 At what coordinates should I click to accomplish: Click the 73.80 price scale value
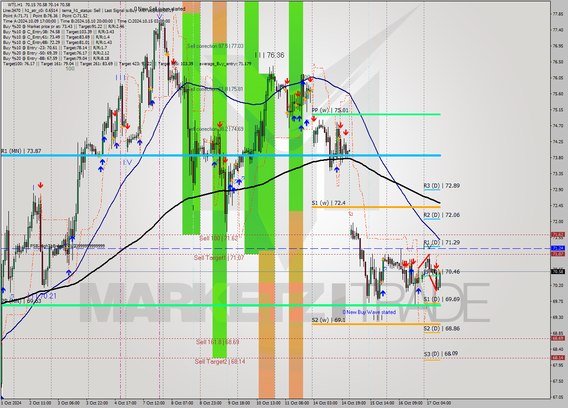pos(557,157)
